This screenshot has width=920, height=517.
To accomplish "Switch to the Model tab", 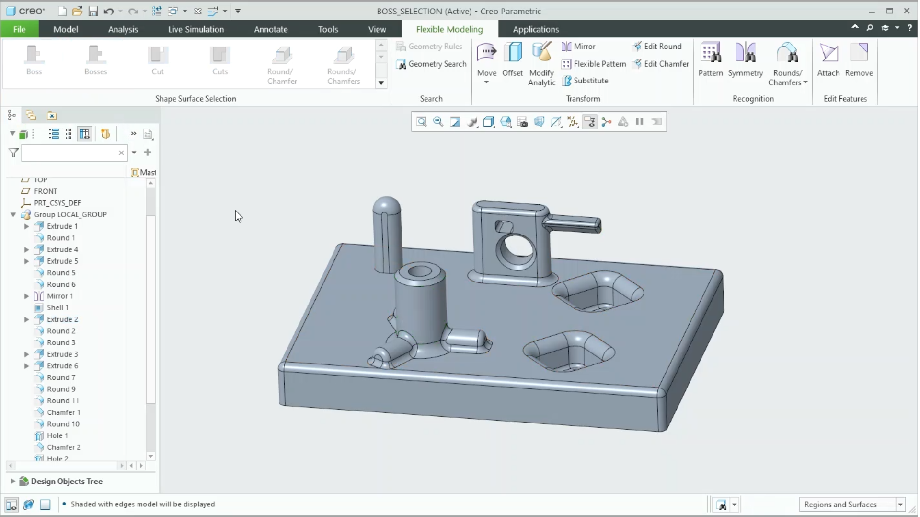I will pyautogui.click(x=66, y=29).
